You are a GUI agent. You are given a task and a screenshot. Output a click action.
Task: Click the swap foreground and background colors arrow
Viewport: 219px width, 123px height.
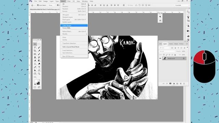[39, 80]
